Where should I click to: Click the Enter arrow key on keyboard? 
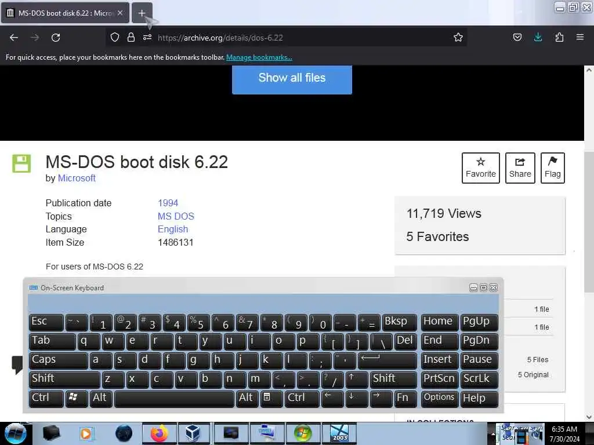(x=387, y=360)
